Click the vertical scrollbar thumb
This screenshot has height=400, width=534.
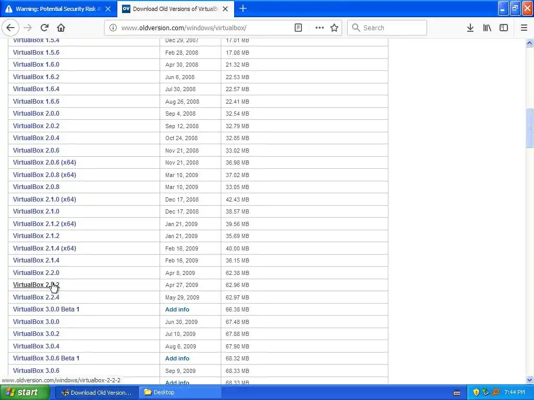(x=529, y=128)
